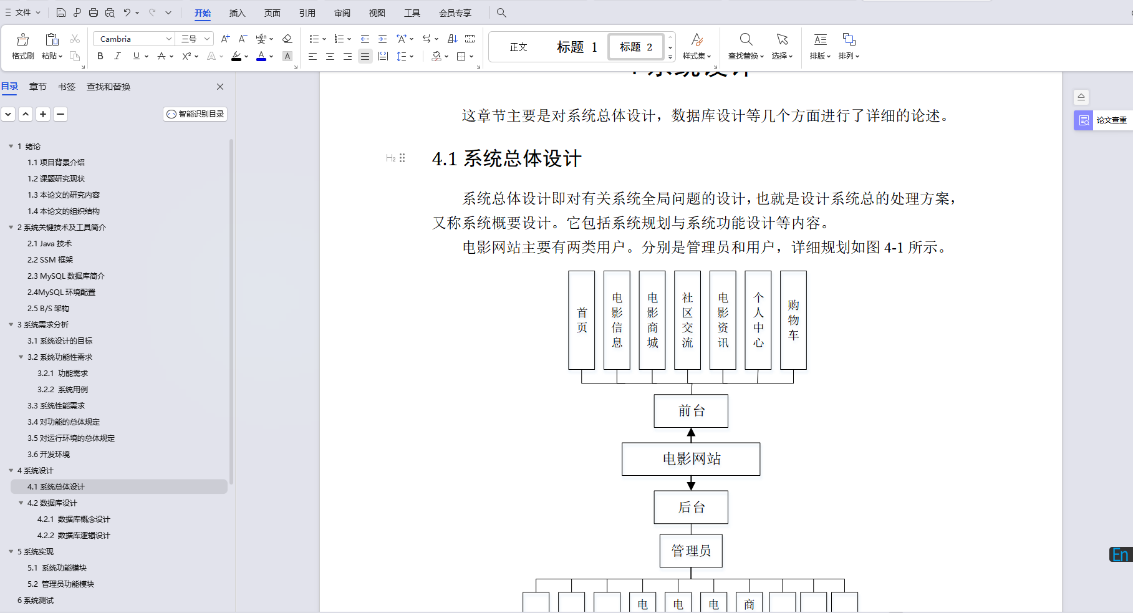Click the Format Painter (格式刷) brush icon
Image resolution: width=1133 pixels, height=613 pixels.
click(22, 40)
